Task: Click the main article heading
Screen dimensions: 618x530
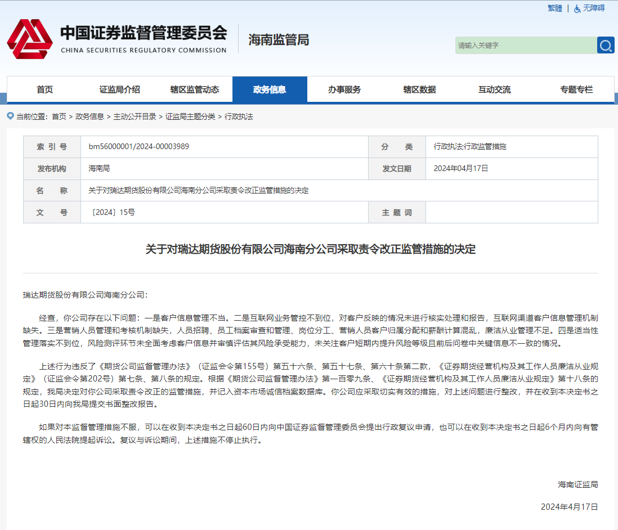Action: point(311,249)
